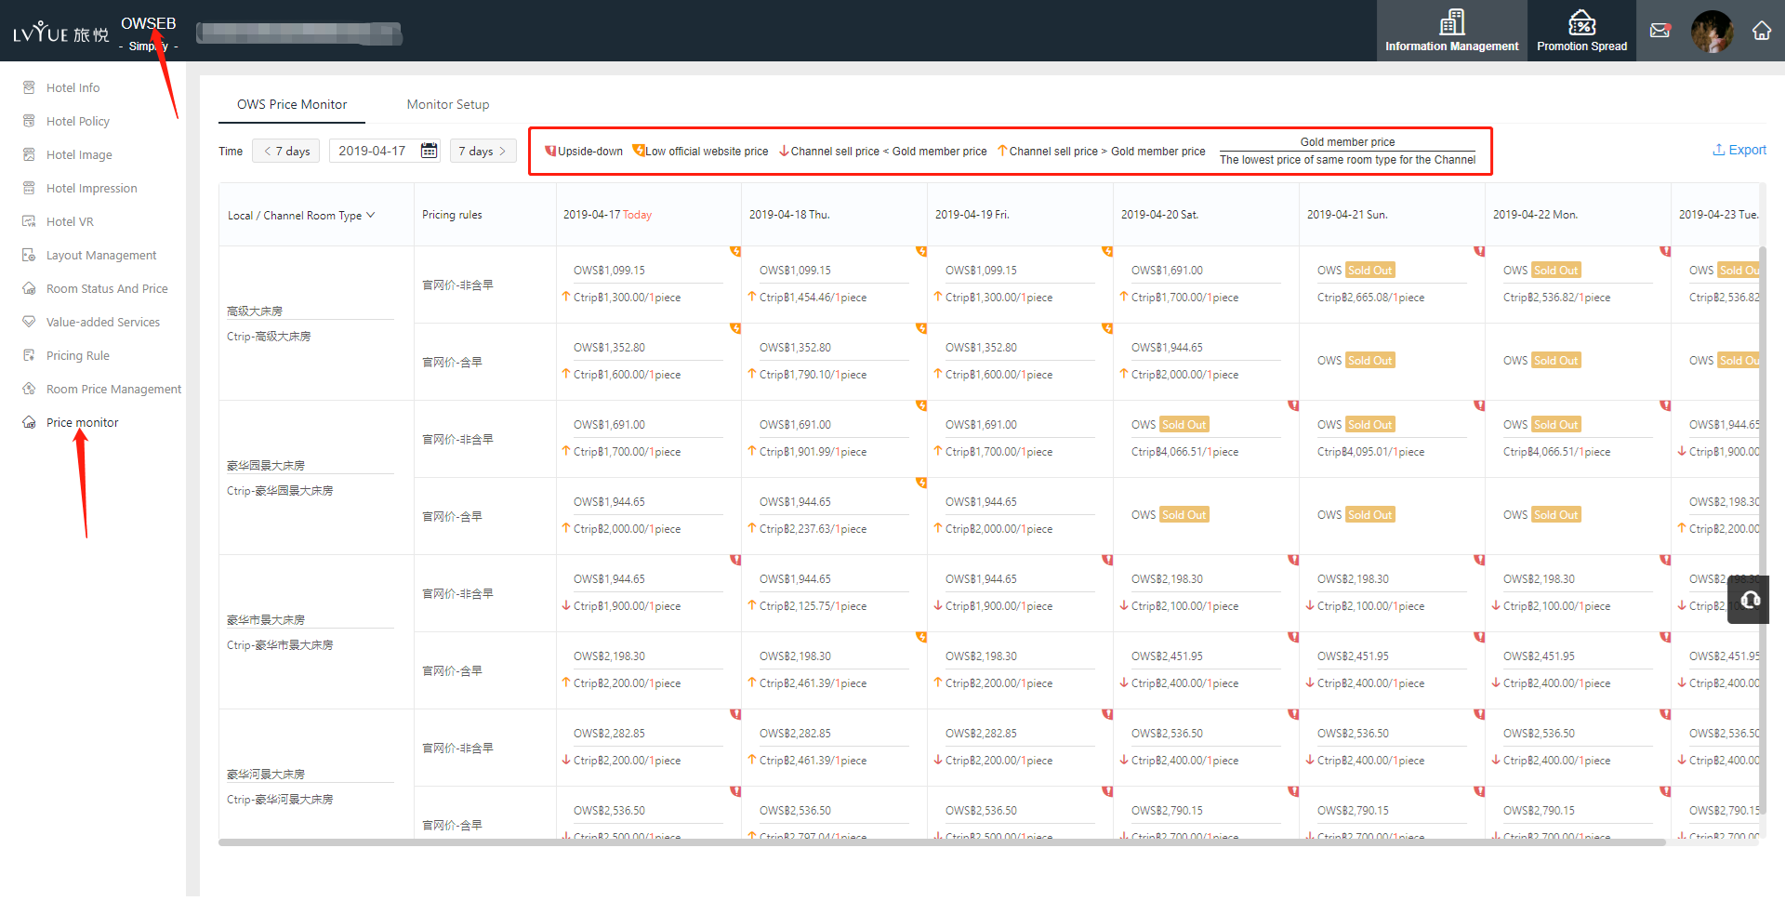Open Hotel Policy menu
This screenshot has height=901, width=1785.
(78, 121)
